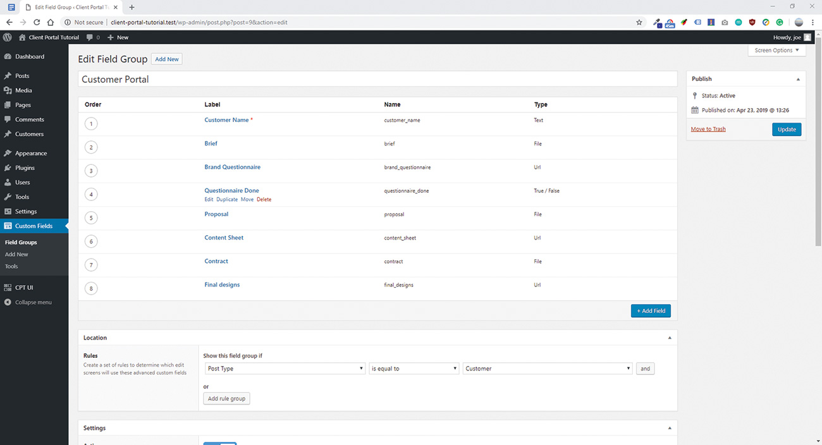Click the WordPress logo in admin bar
This screenshot has width=822, height=445.
click(7, 37)
